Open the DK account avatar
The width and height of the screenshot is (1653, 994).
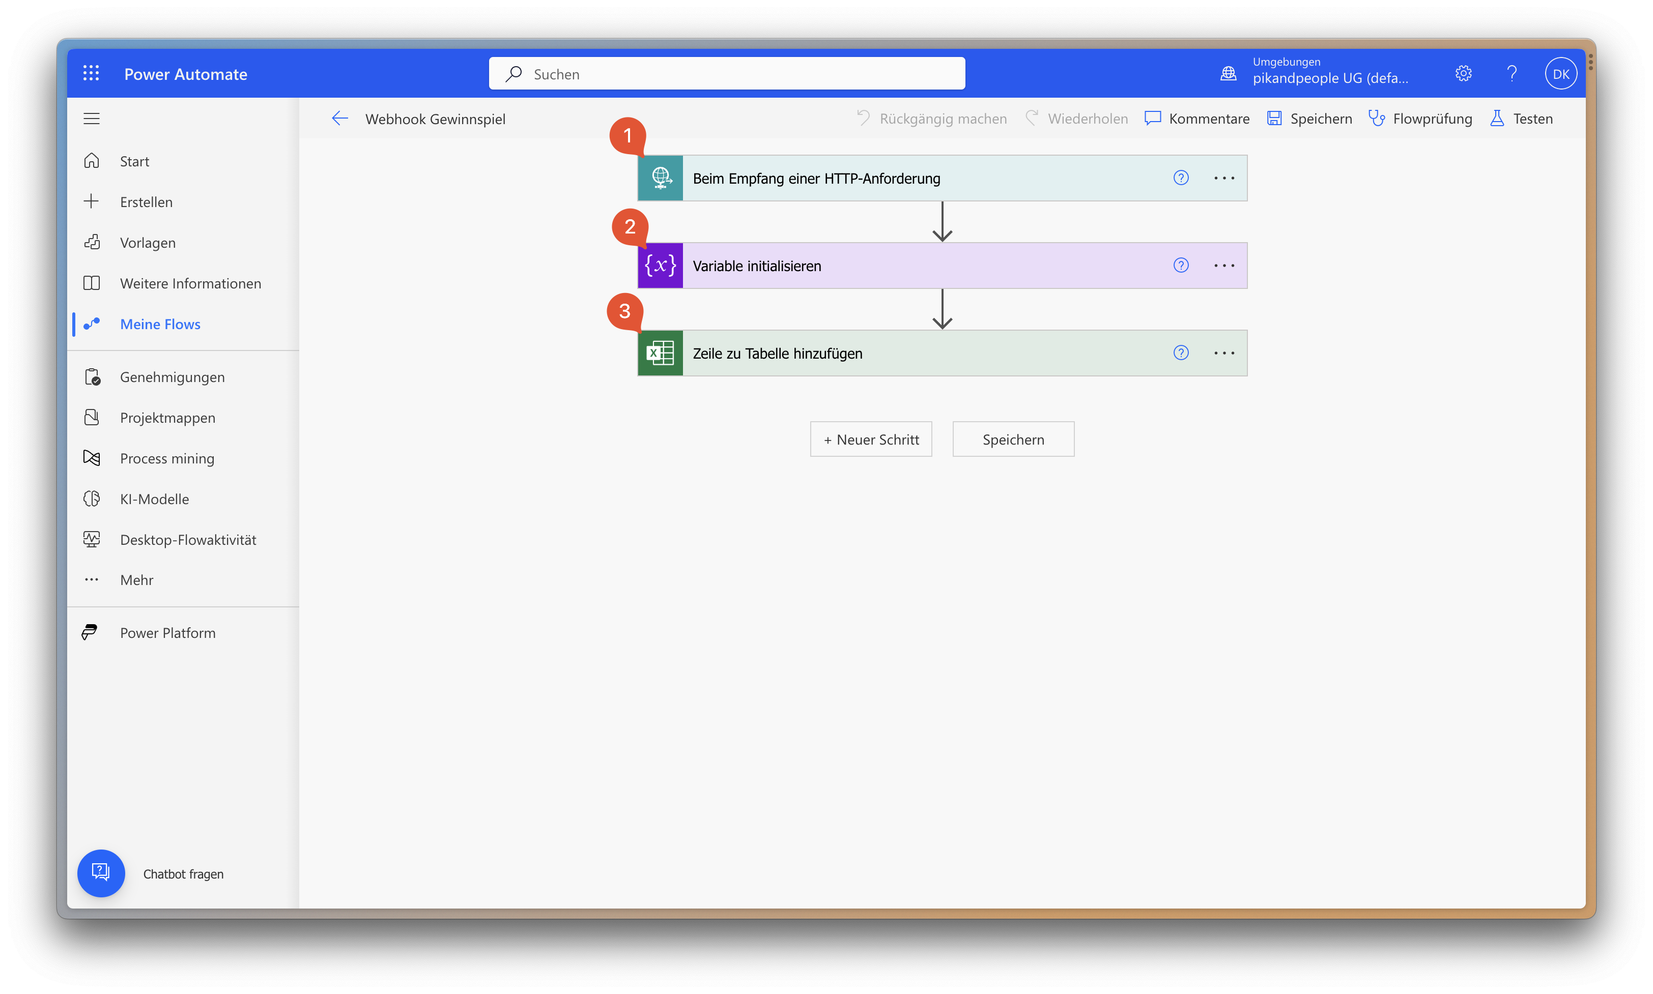tap(1560, 74)
